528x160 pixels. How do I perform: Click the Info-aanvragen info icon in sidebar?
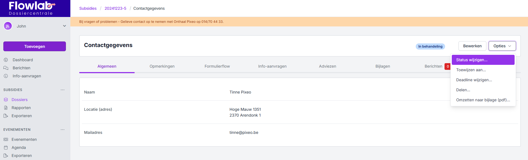6,76
